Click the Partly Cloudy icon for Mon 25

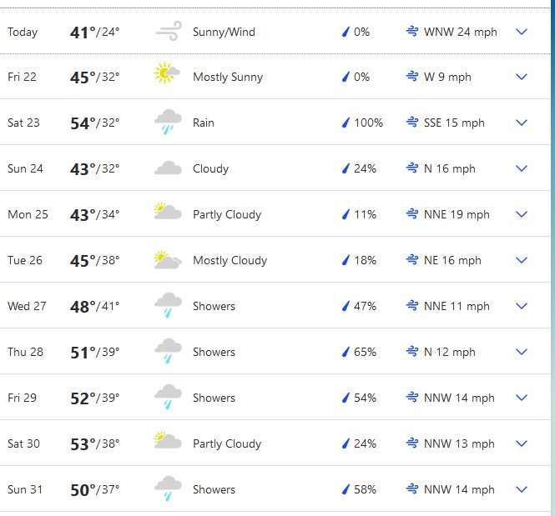pyautogui.click(x=168, y=211)
